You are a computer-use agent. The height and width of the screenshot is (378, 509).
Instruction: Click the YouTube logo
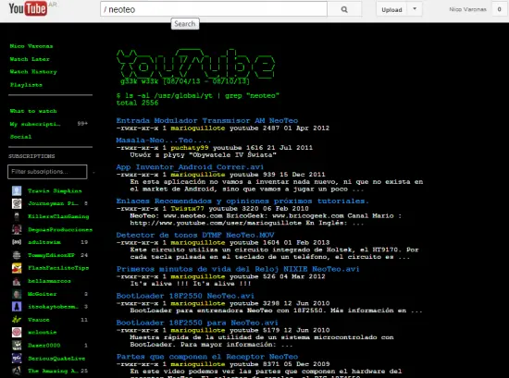pyautogui.click(x=28, y=8)
